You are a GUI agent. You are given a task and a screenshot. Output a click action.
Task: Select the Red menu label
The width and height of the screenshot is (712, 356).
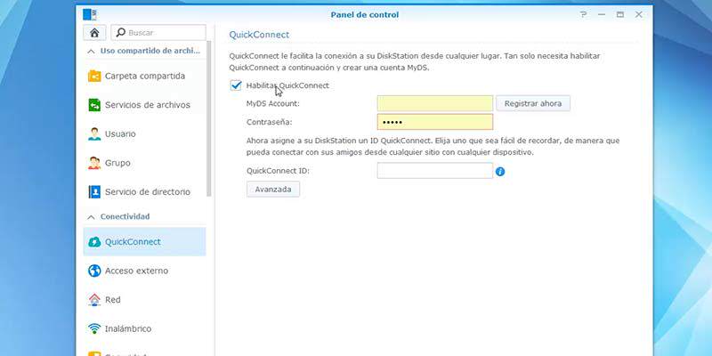(113, 300)
